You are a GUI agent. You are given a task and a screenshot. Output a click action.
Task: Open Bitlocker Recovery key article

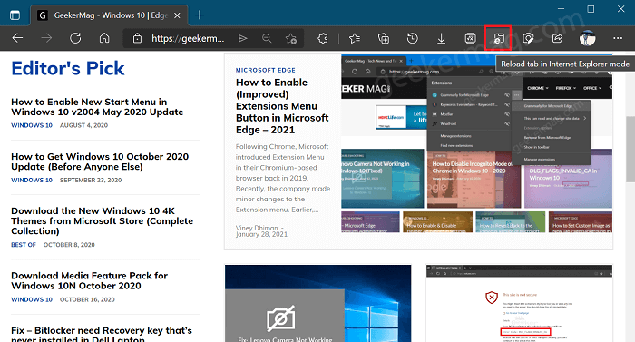(x=102, y=334)
